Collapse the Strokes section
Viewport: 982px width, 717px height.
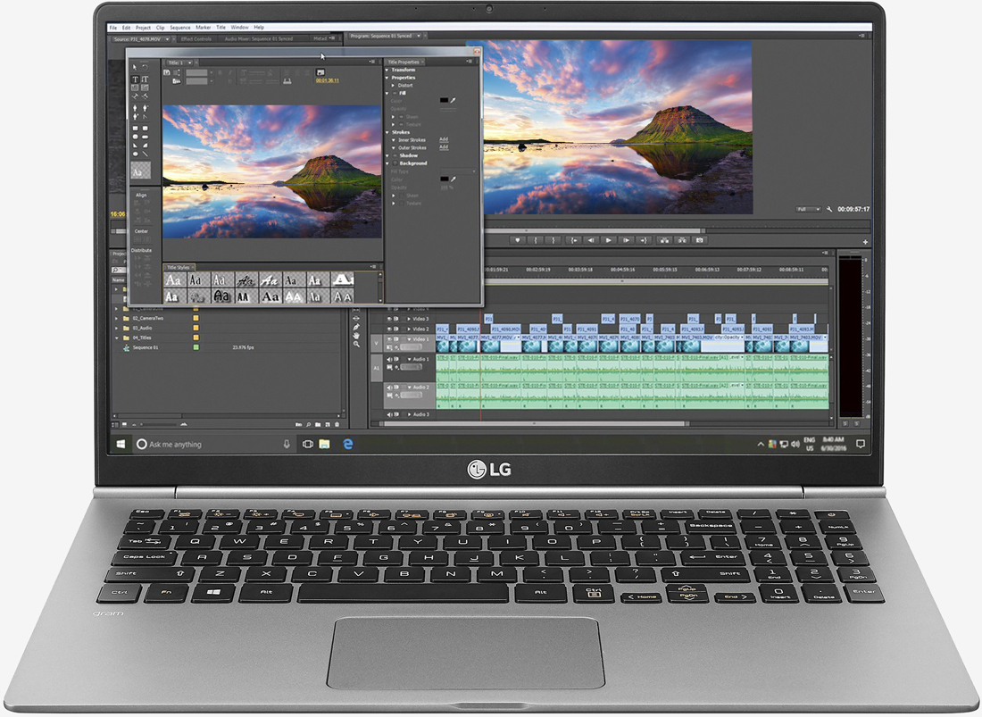pyautogui.click(x=387, y=132)
